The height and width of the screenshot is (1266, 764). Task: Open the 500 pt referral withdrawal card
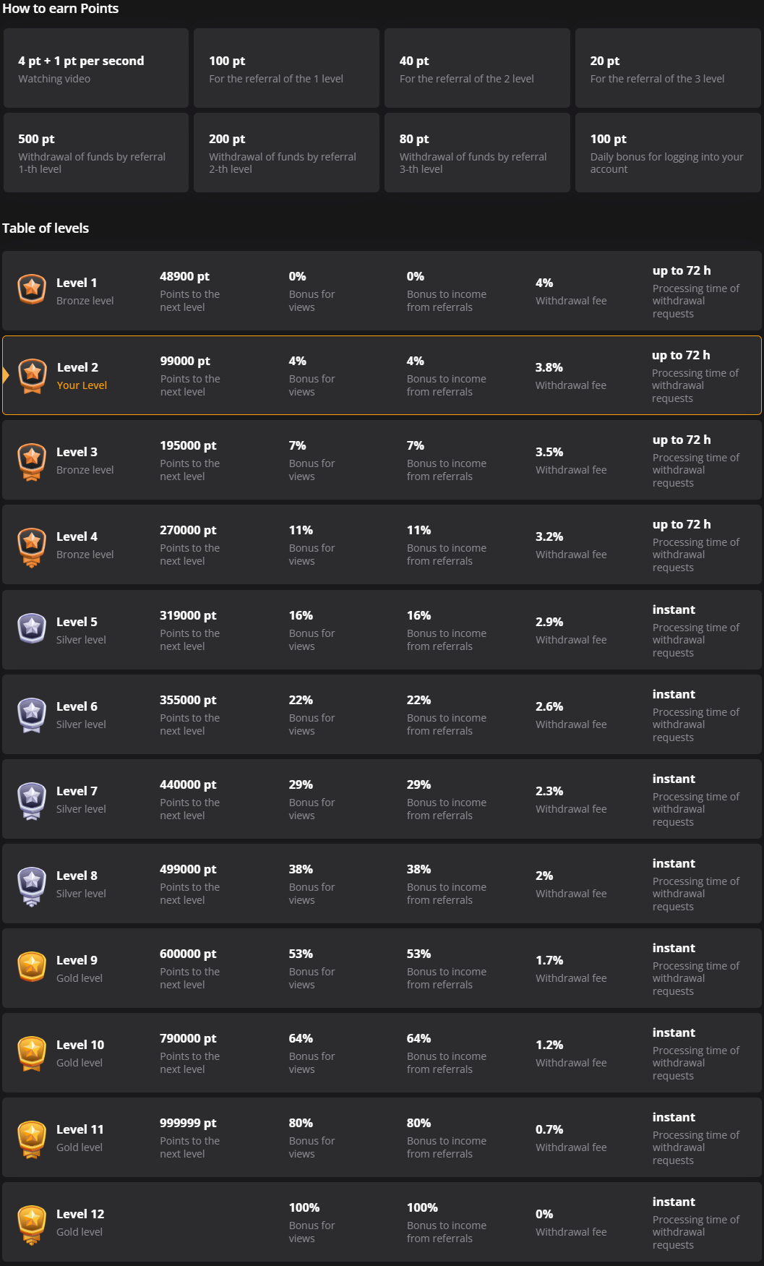tap(96, 153)
